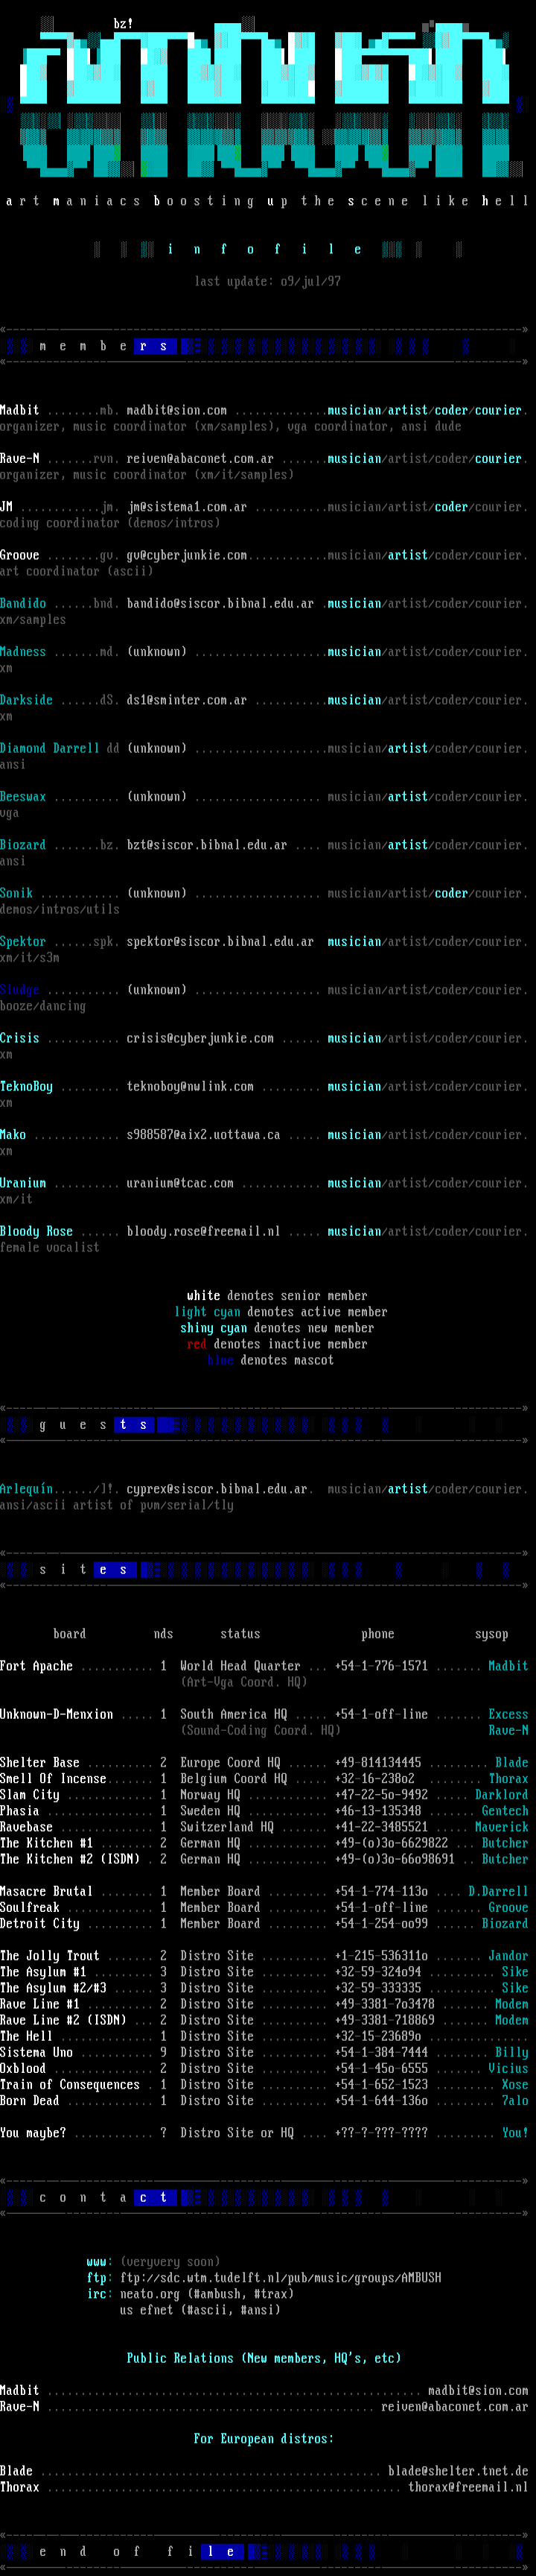Click the 'last update: 09/jul/97' text
The width and height of the screenshot is (536, 2576).
click(267, 281)
